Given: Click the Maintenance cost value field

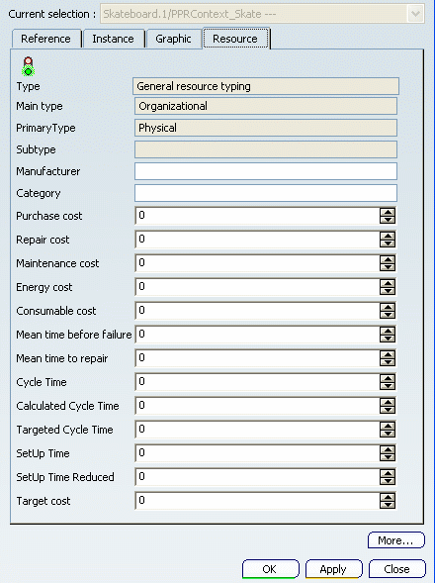Looking at the screenshot, I should coord(257,263).
